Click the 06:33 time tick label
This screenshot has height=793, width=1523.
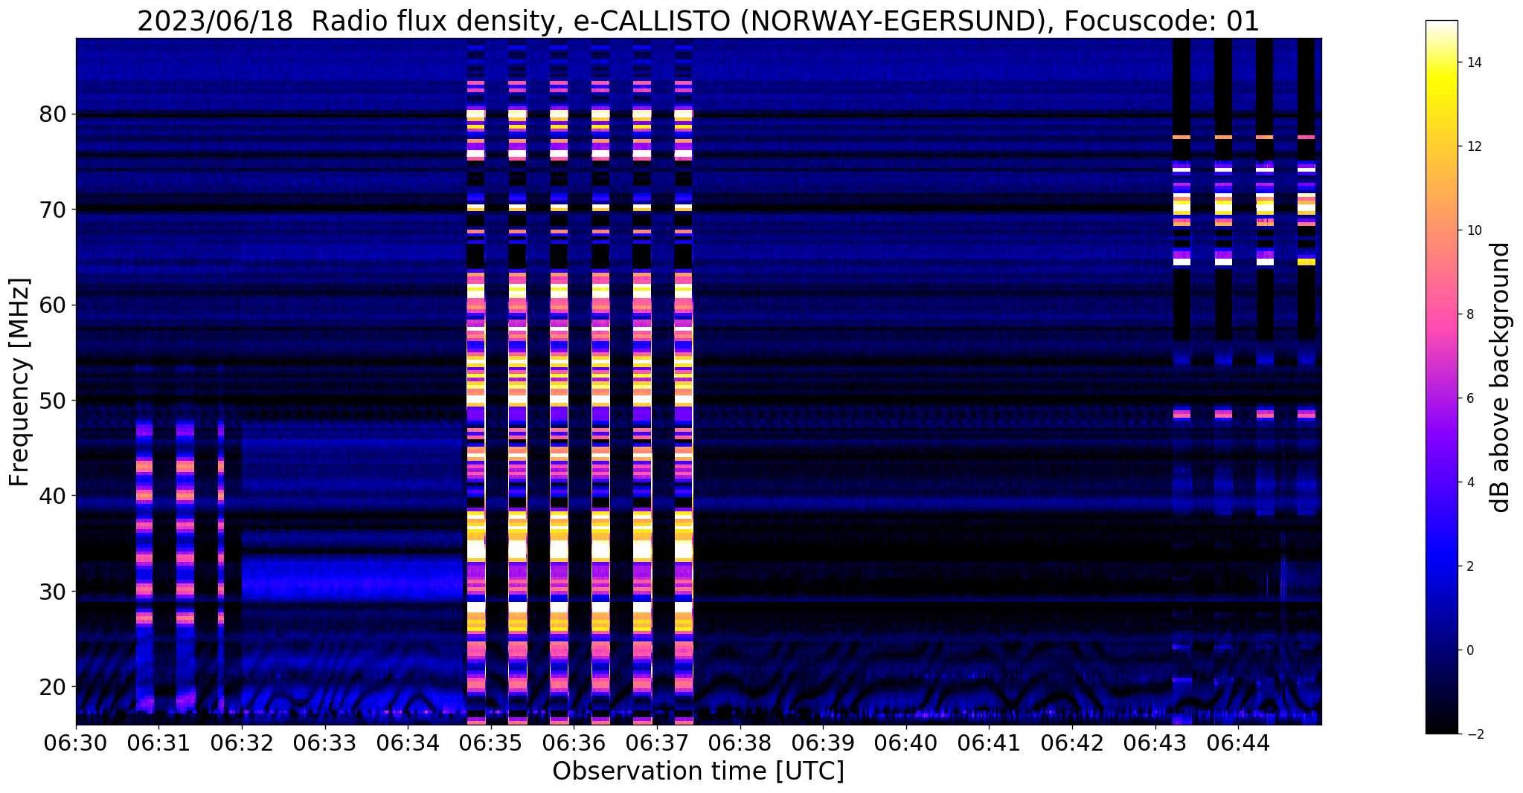coord(325,743)
